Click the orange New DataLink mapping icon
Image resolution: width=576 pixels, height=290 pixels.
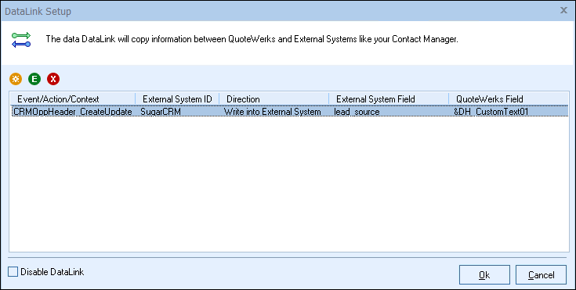[16, 79]
